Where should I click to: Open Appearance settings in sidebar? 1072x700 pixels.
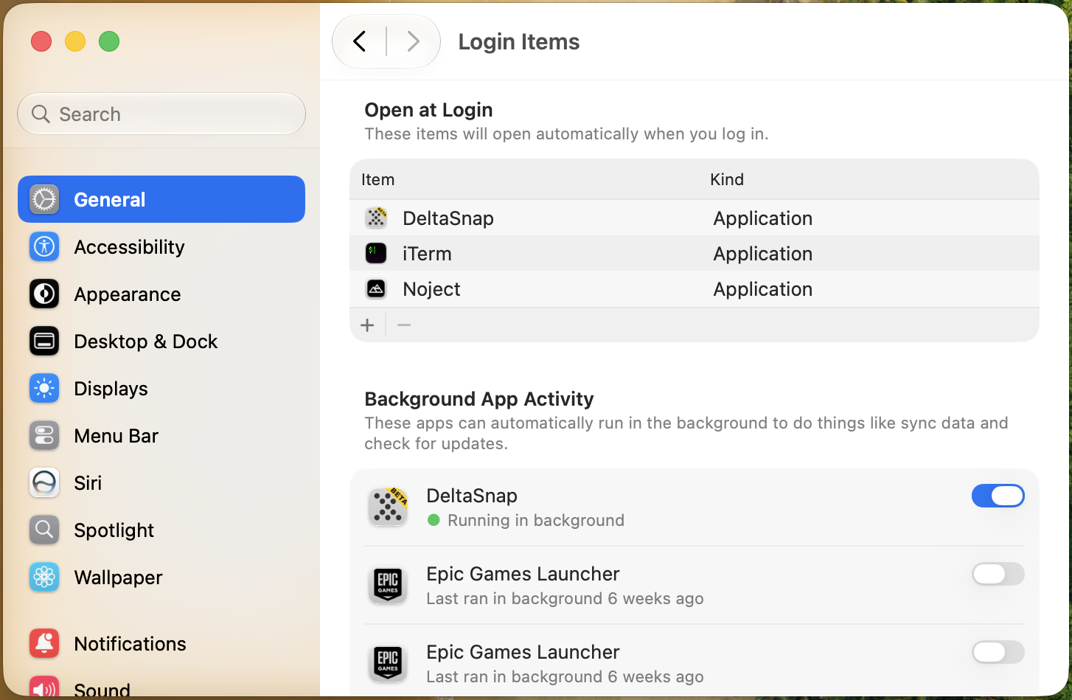point(161,294)
